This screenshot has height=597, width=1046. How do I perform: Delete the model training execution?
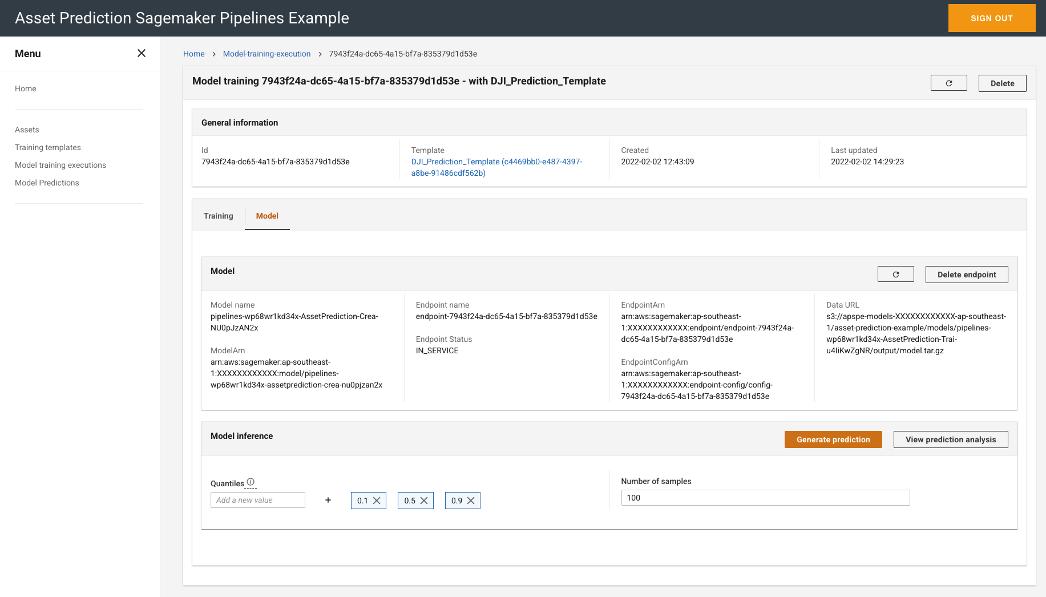pos(1002,83)
